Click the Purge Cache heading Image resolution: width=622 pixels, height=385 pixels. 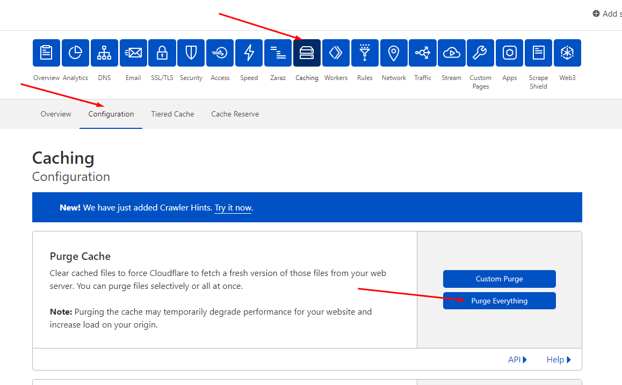tap(80, 256)
